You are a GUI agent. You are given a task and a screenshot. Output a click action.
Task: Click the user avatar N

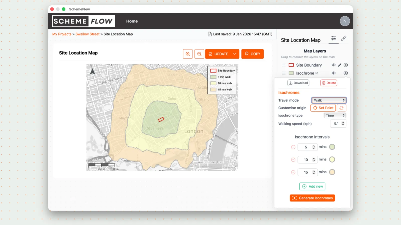[345, 21]
